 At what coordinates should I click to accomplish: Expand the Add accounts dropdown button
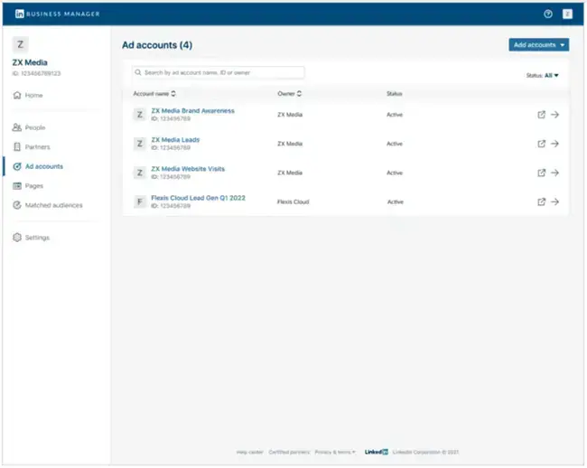click(x=538, y=44)
